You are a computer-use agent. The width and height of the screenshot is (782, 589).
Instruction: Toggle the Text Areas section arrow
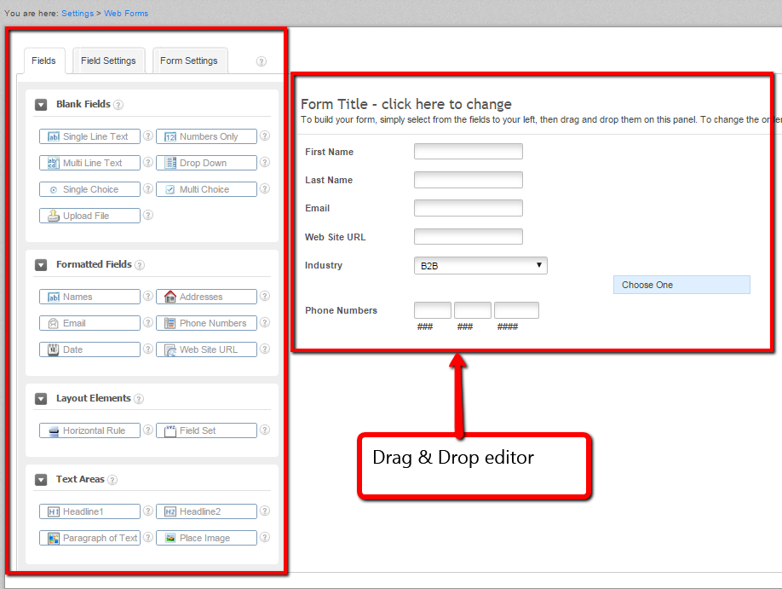[x=41, y=480]
